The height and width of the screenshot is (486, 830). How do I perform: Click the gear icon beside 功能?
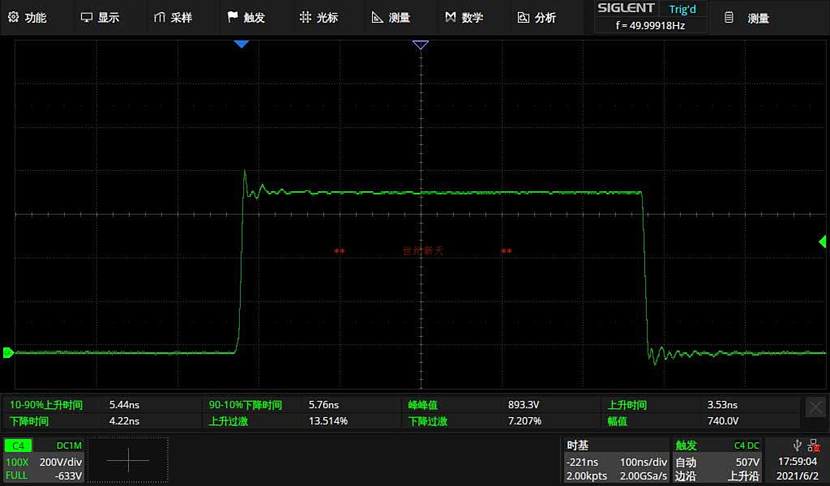13,17
